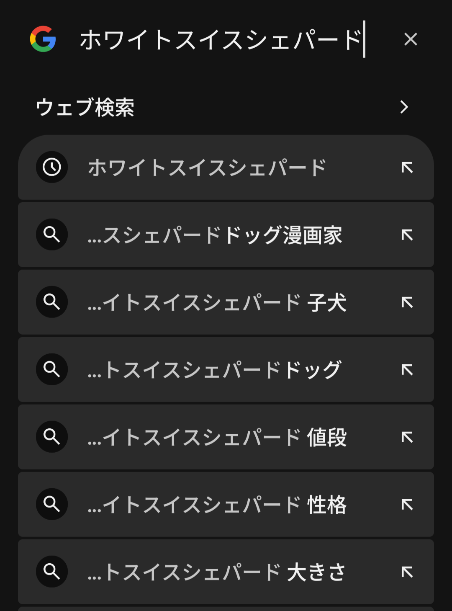
Task: Choose the ドッグ漫画家 suggestion
Action: pyautogui.click(x=215, y=235)
